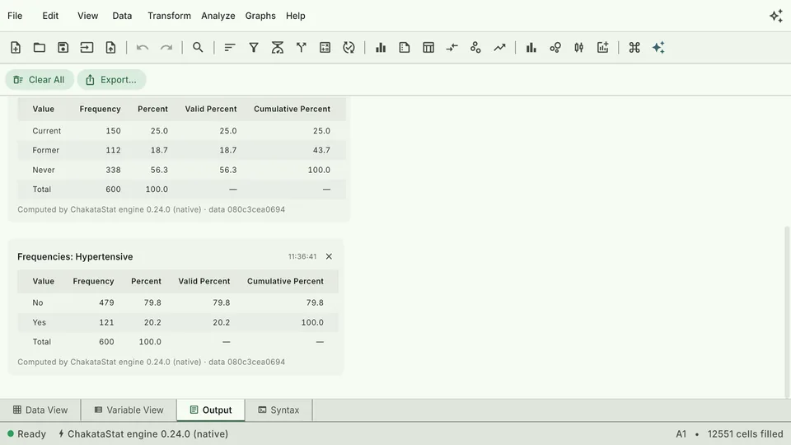Click the vertical scrollbar of output pane

pyautogui.click(x=787, y=311)
